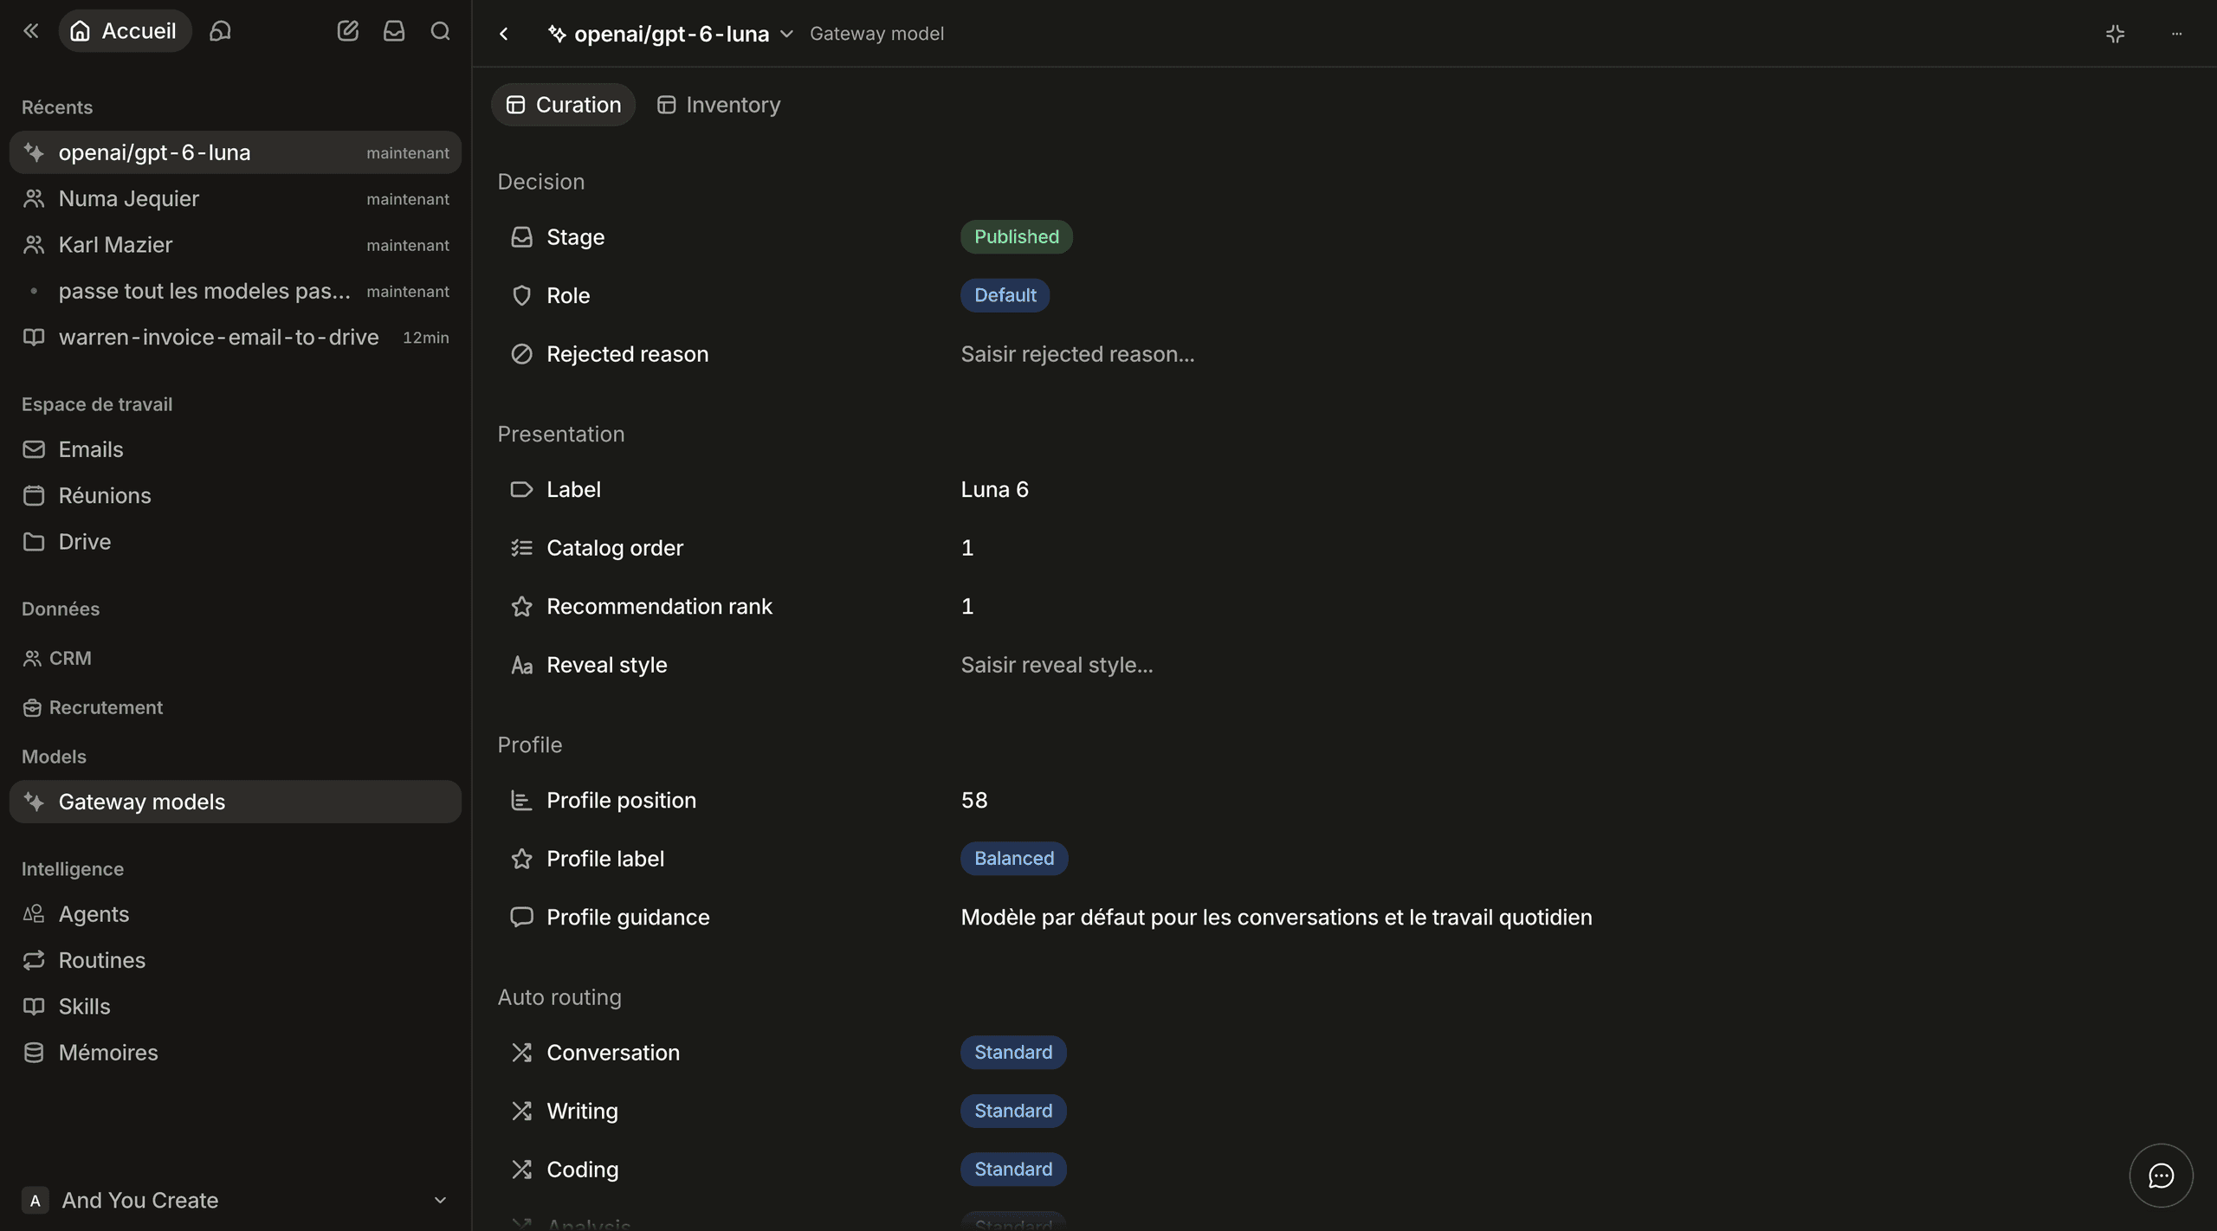Switch to the Curation tab
This screenshot has height=1231, width=2217.
pos(563,105)
